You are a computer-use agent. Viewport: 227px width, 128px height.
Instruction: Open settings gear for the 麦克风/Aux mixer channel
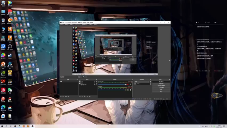click(131, 84)
